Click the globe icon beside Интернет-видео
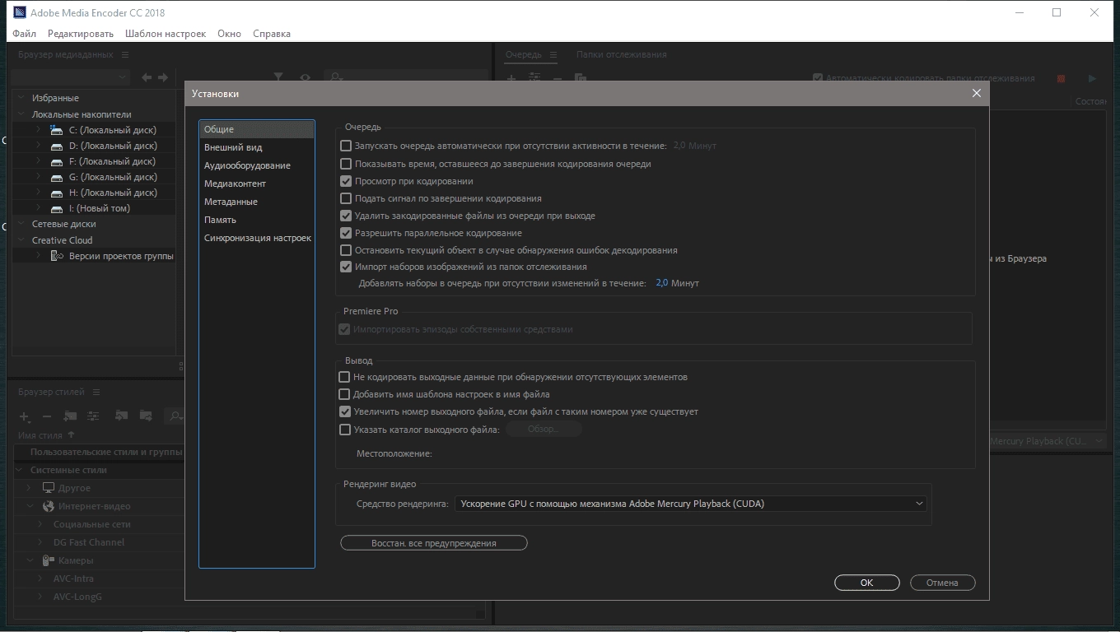The image size is (1120, 632). (x=49, y=506)
